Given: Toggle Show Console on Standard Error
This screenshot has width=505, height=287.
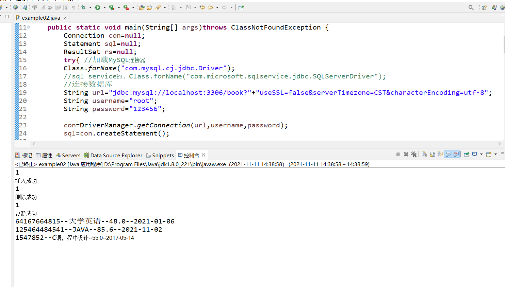Looking at the screenshot, I should point(456,155).
